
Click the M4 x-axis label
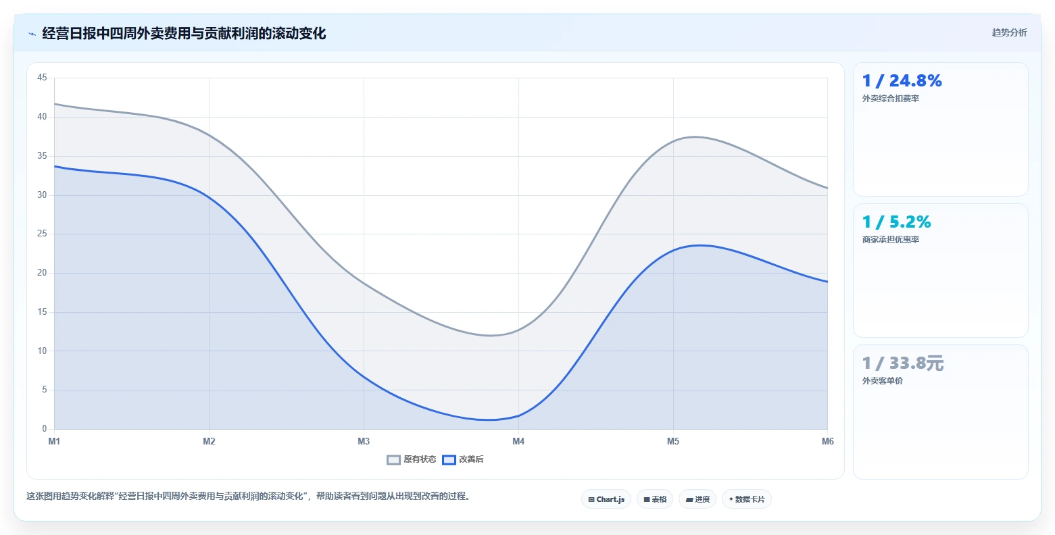coord(518,441)
